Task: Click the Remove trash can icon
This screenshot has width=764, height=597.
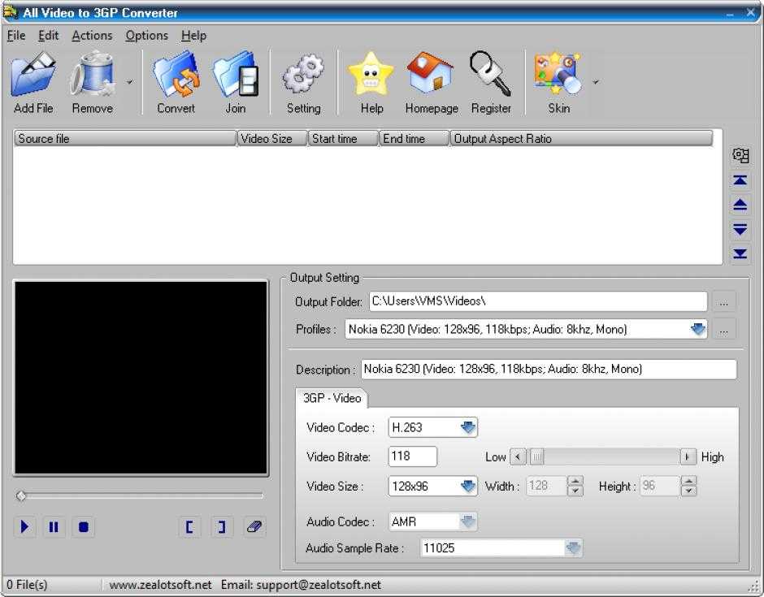Action: point(92,76)
